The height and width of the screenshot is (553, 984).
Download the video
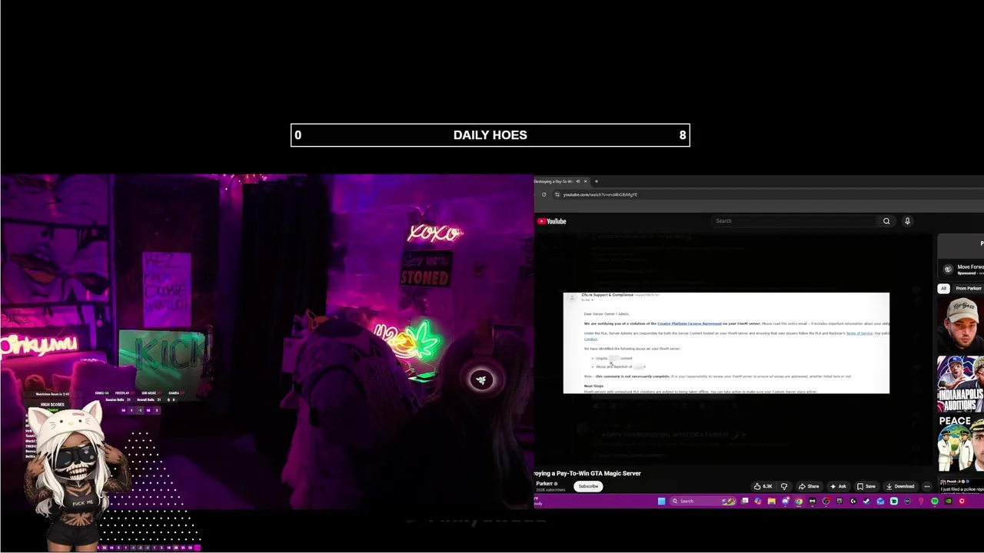tap(900, 486)
